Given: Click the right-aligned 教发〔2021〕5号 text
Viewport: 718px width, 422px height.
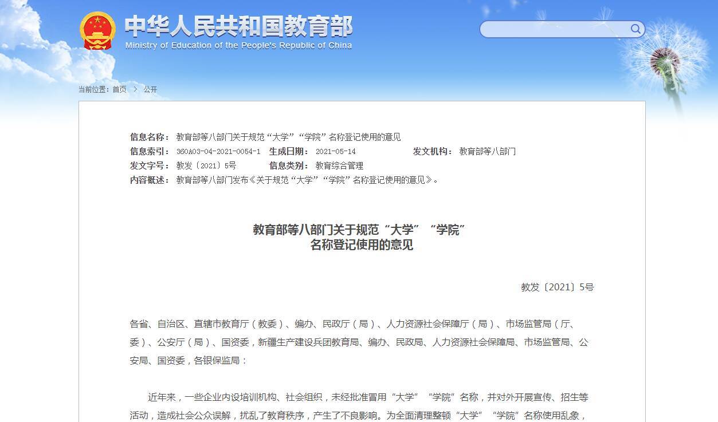Looking at the screenshot, I should (x=557, y=287).
